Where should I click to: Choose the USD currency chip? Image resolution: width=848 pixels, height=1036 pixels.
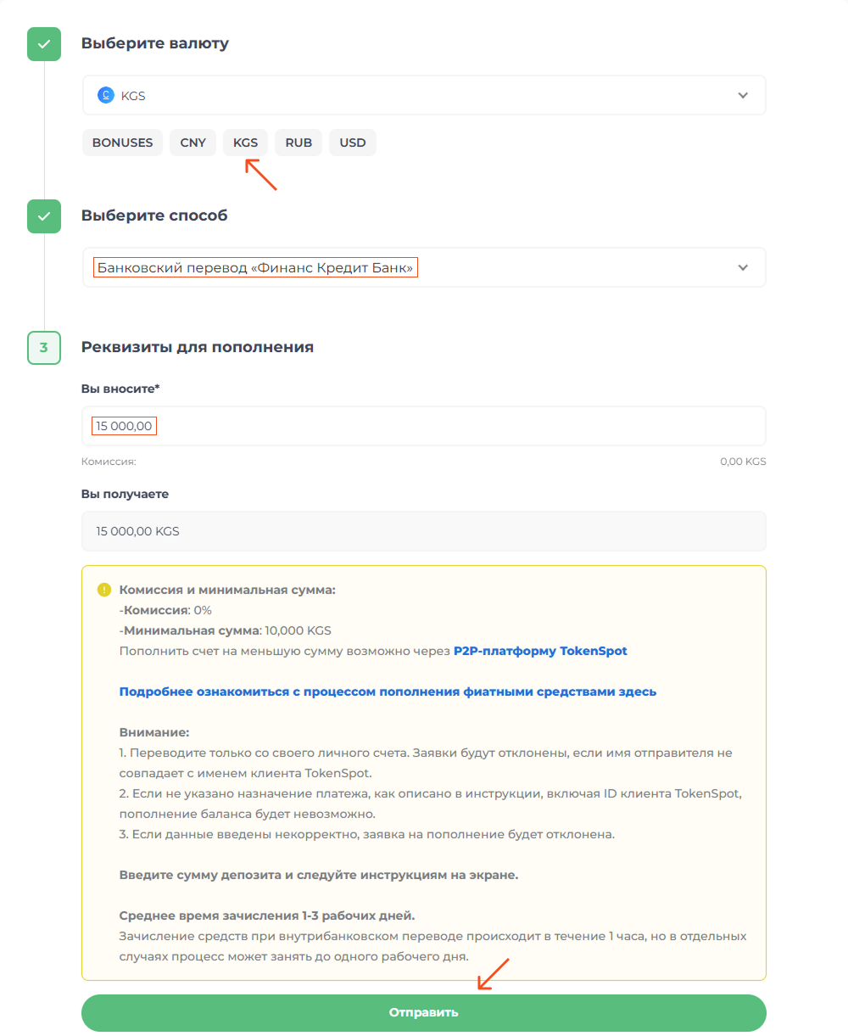[x=353, y=143]
